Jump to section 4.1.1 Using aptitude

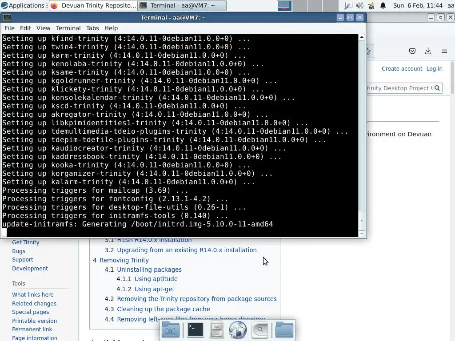(156, 279)
